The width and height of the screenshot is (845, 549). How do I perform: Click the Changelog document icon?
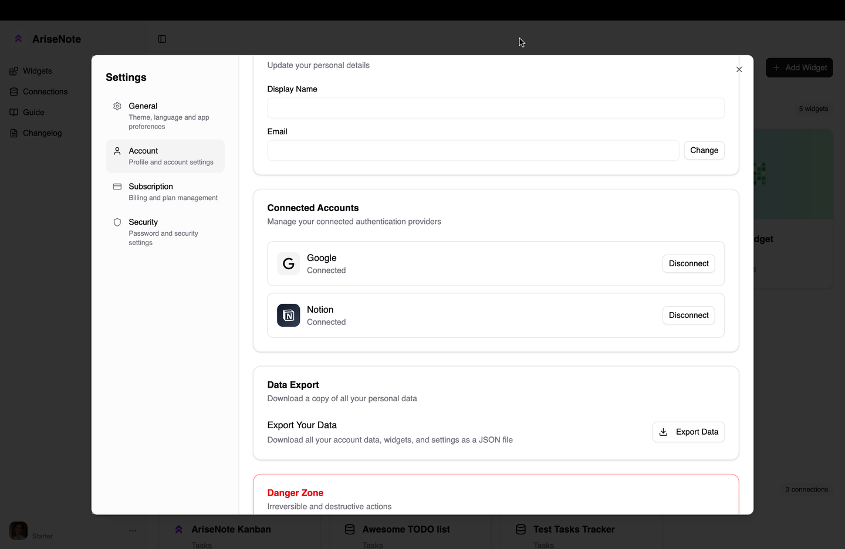tap(13, 133)
